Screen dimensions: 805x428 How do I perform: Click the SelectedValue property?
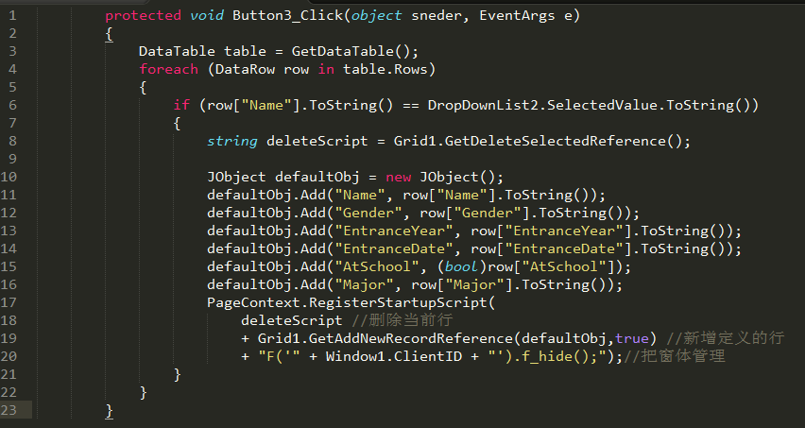[x=602, y=105]
